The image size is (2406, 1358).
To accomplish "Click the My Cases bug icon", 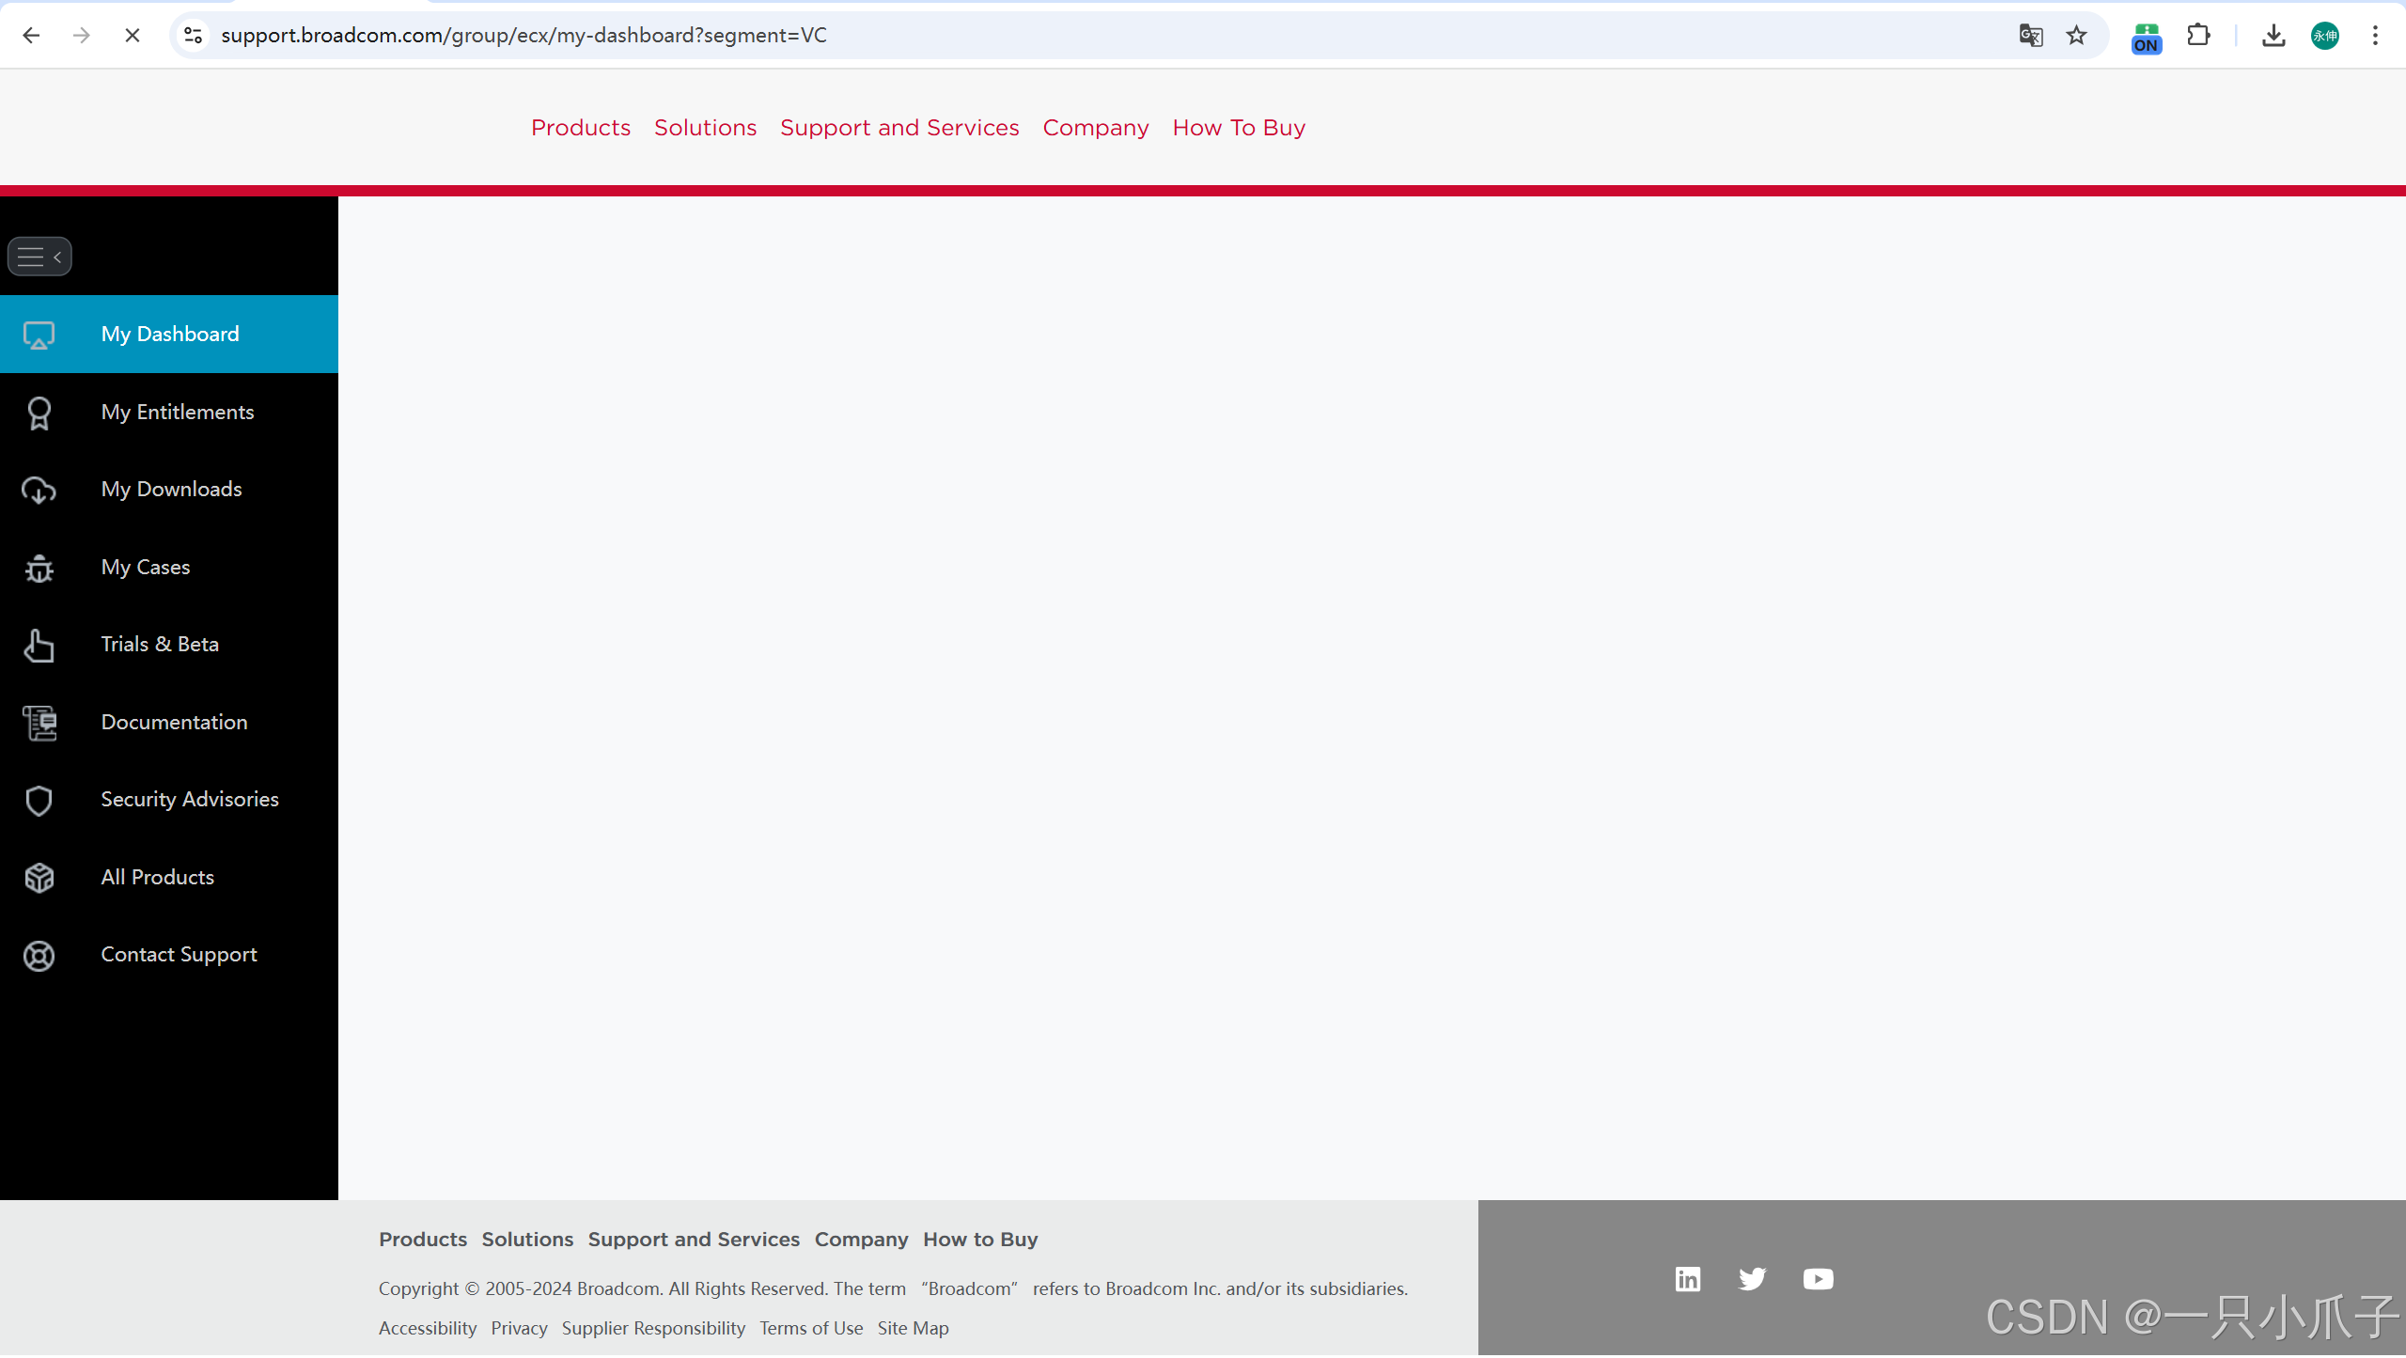I will pos(39,568).
